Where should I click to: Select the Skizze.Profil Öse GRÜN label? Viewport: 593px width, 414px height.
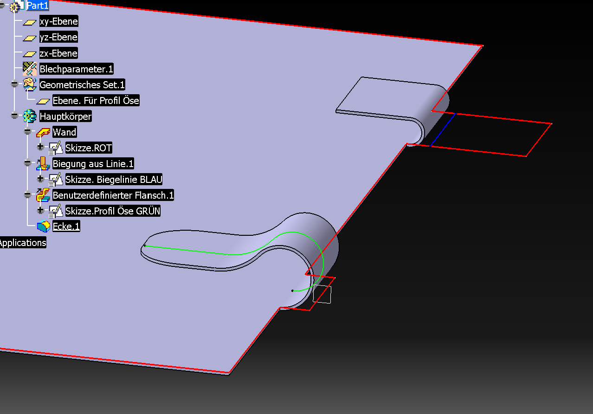coord(113,211)
